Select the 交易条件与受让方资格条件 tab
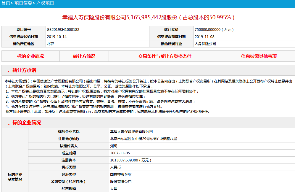The width and height of the screenshot is (295, 192). point(165,56)
